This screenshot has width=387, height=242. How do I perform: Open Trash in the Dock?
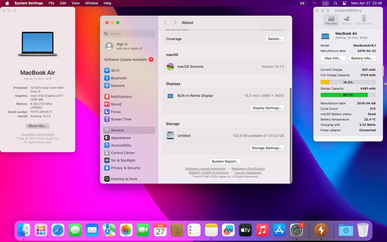(363, 230)
